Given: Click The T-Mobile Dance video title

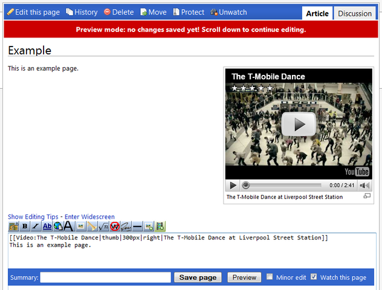Looking at the screenshot, I should (x=268, y=77).
